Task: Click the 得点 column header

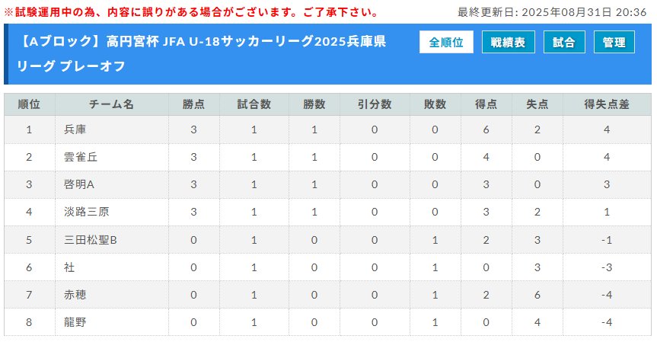Action: (x=486, y=104)
